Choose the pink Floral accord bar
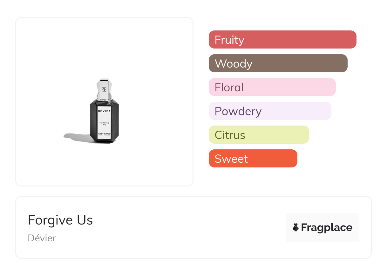The width and height of the screenshot is (387, 274). point(272,87)
